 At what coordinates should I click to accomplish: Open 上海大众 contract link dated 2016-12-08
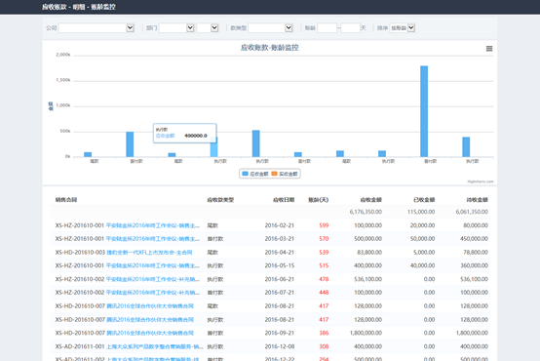pos(155,346)
